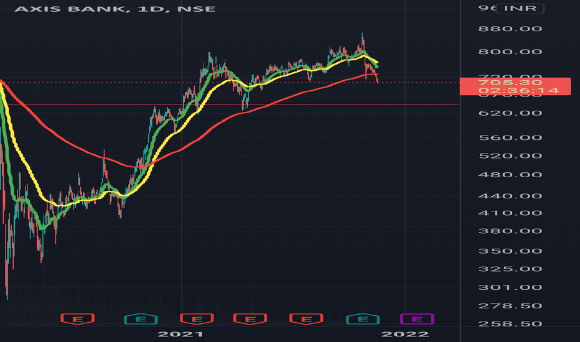The image size is (580, 342).
Task: Click the 620.00 price scale label
Action: coord(510,113)
